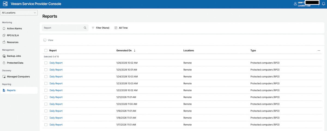Click the All Time calendar icon
Screen dimensions: 327x131
(x=116, y=28)
